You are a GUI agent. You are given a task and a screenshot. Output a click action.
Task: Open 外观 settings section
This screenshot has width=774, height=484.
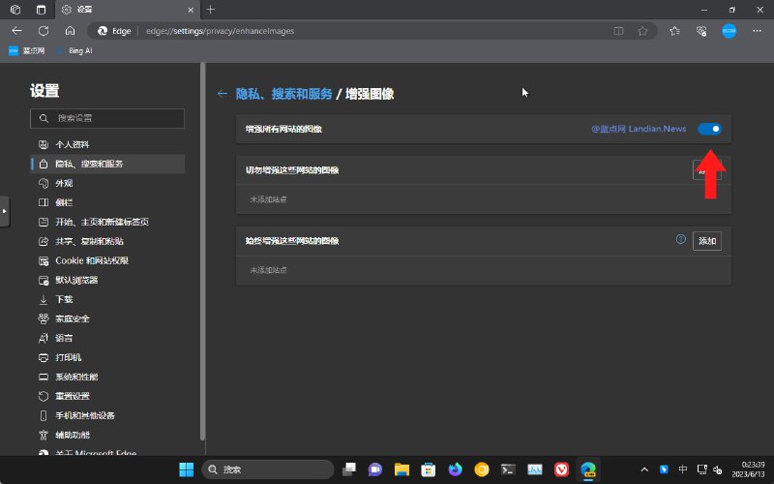(107, 183)
